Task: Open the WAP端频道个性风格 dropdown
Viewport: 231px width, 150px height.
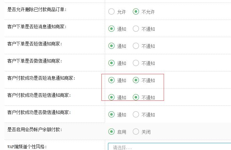Action: [169, 147]
